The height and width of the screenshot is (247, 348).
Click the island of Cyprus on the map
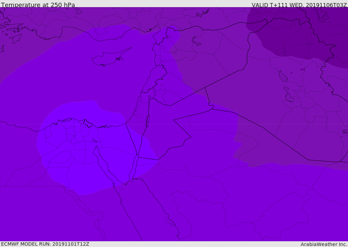[x=111, y=58]
